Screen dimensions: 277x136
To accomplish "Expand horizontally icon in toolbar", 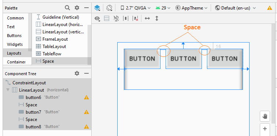I will pyautogui.click(x=147, y=18).
